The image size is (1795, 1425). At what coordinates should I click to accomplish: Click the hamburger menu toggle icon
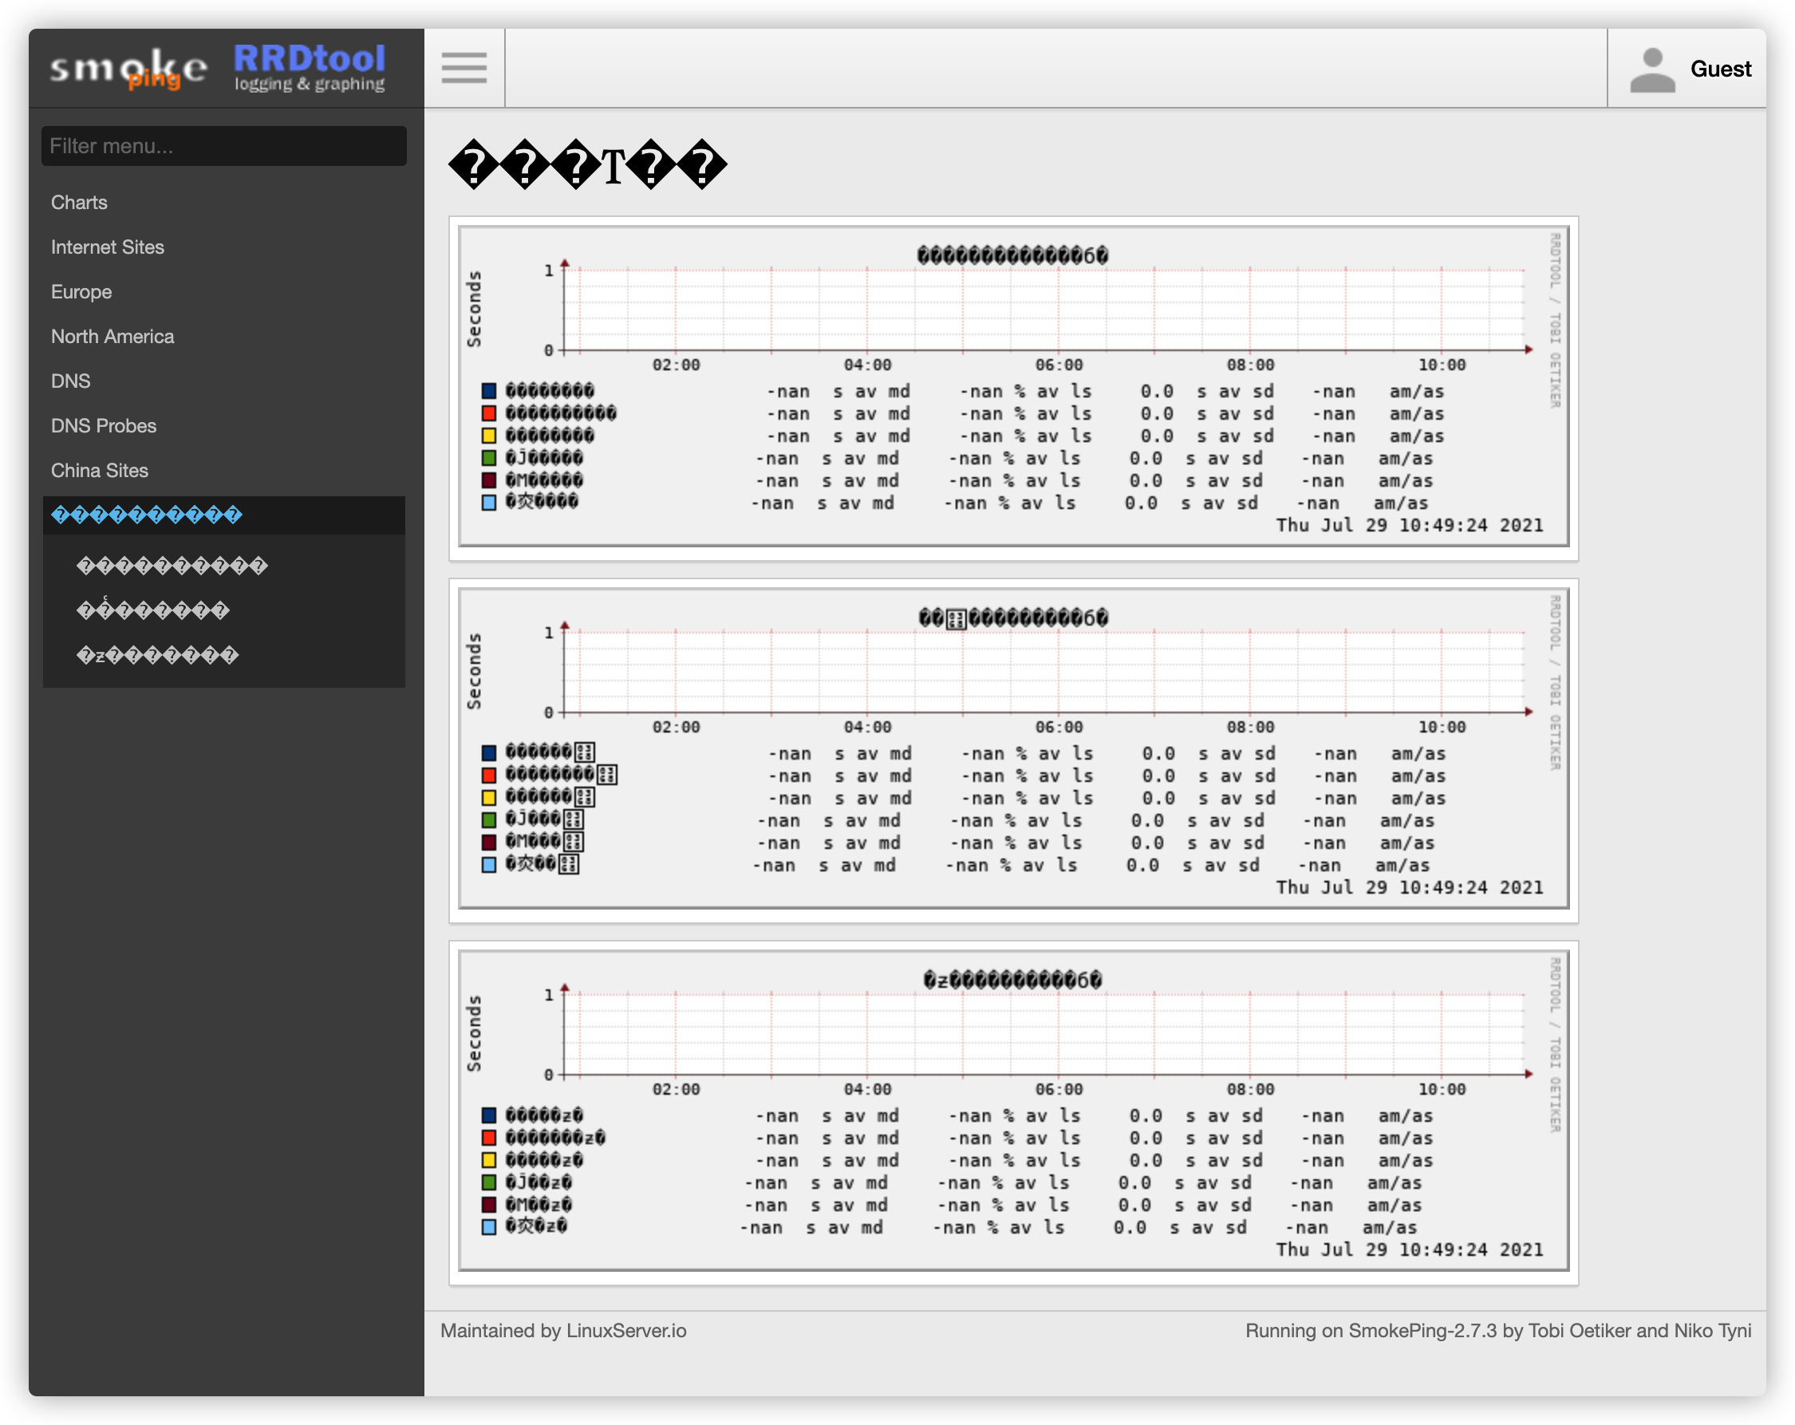click(464, 68)
